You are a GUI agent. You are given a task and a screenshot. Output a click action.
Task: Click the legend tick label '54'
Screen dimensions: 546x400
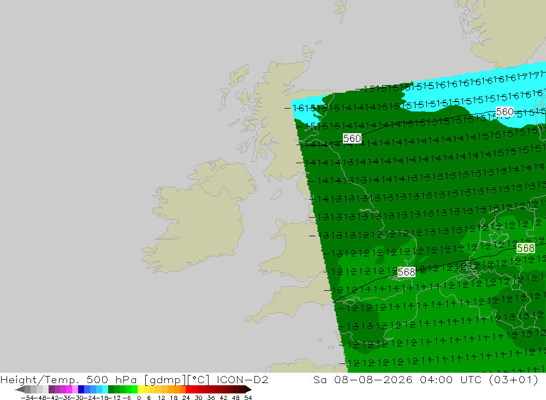248,398
